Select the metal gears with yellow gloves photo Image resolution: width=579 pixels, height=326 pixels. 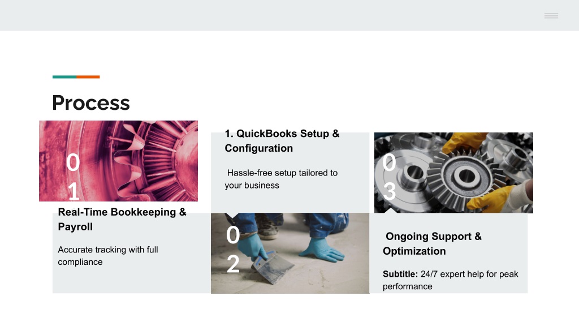(x=453, y=173)
